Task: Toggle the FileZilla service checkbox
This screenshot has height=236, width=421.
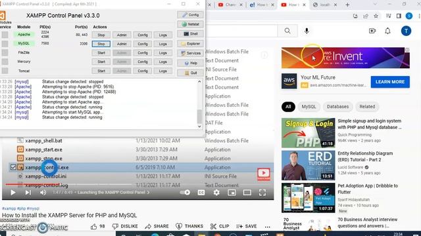Action: pos(5,52)
